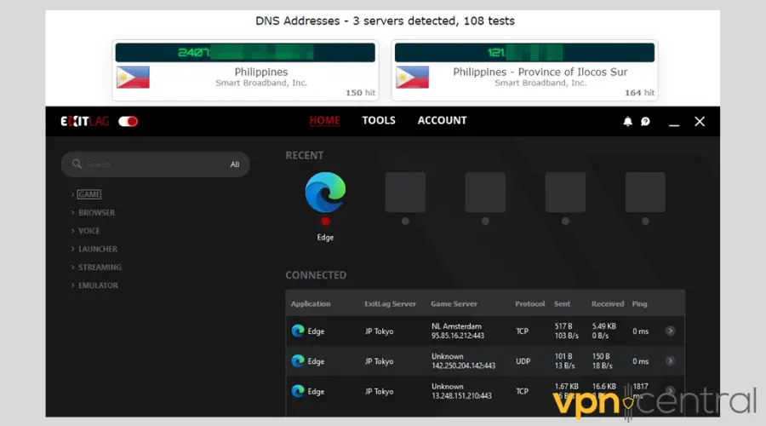Sort by the Protocol column header
The height and width of the screenshot is (426, 766).
click(530, 303)
